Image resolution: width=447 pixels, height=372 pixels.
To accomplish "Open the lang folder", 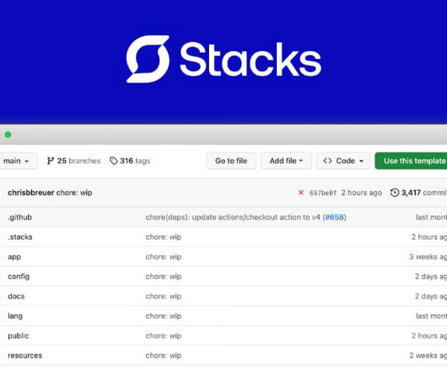I will click(15, 316).
